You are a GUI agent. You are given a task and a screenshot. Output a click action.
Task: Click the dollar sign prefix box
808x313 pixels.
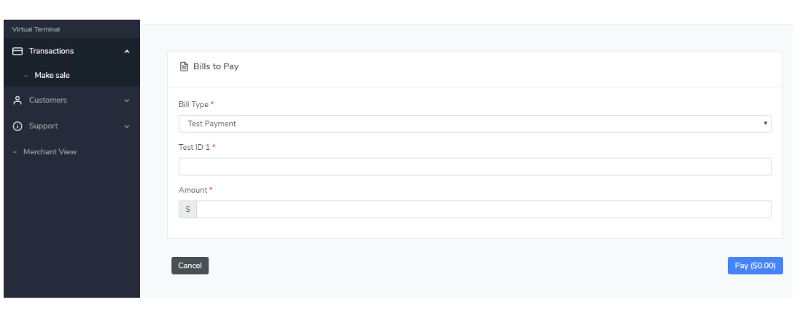pos(187,210)
